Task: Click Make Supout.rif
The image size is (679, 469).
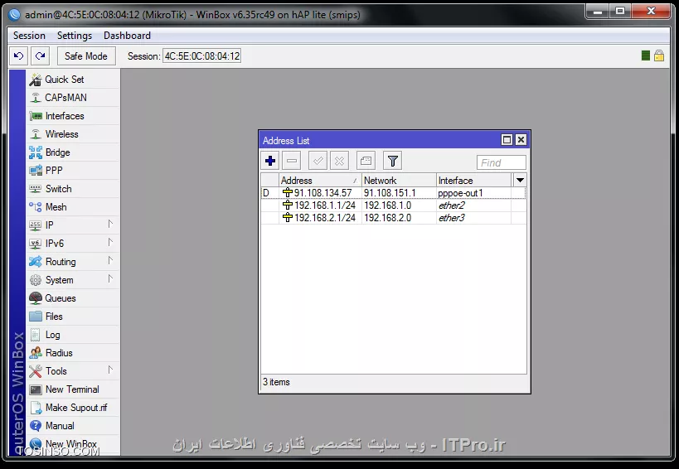Action: click(x=73, y=408)
